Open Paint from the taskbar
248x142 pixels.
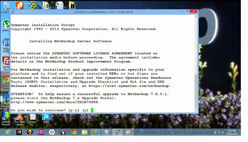point(128,132)
